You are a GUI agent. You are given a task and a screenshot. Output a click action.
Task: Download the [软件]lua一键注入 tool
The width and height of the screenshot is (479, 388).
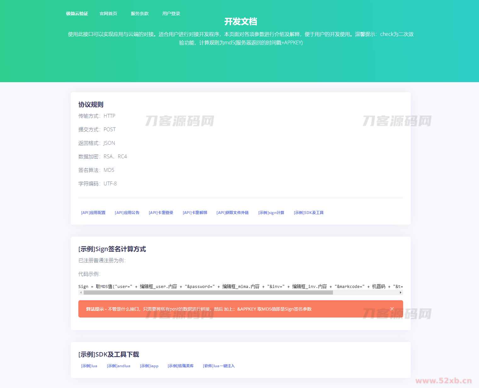(x=219, y=366)
